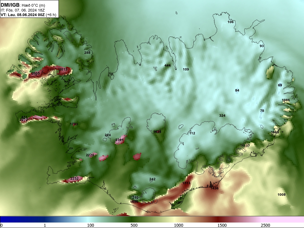This screenshot has width=304, height=228.
Task: Click the color scale label 1000
Action: tap(178, 225)
